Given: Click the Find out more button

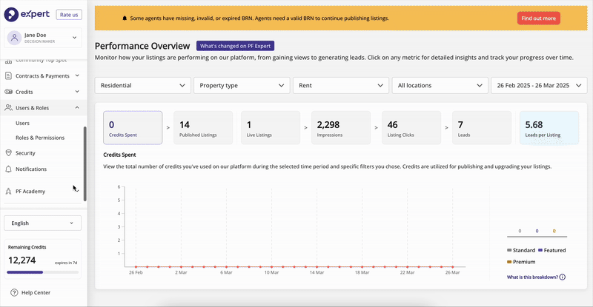Looking at the screenshot, I should coord(539,18).
